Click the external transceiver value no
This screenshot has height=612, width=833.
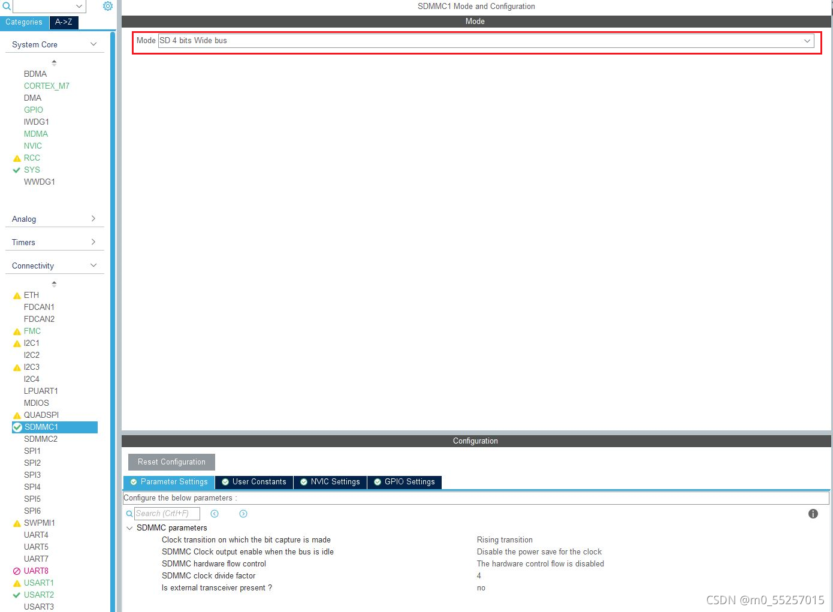pyautogui.click(x=481, y=588)
